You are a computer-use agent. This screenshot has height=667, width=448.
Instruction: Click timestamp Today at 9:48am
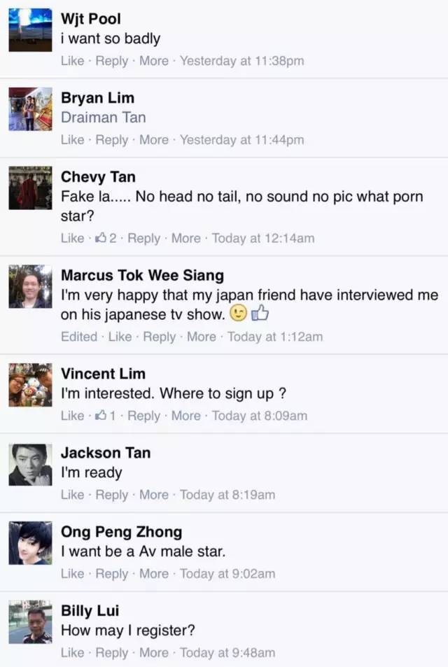click(x=227, y=652)
